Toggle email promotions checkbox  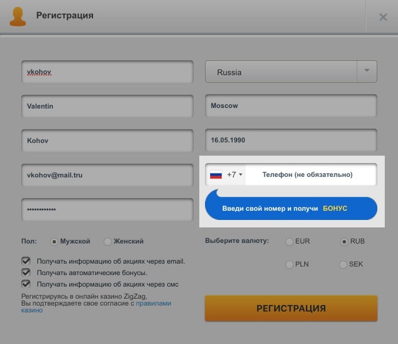click(26, 261)
